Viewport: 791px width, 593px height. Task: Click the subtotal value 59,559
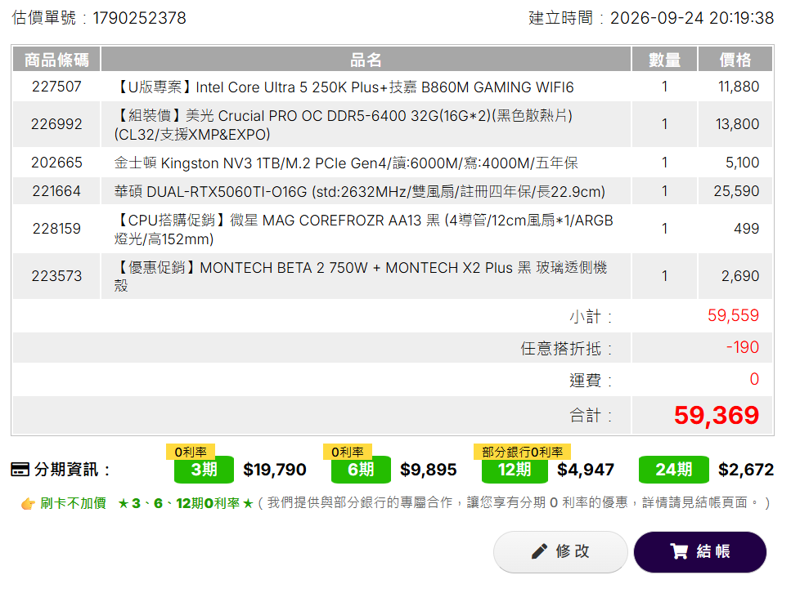(733, 315)
